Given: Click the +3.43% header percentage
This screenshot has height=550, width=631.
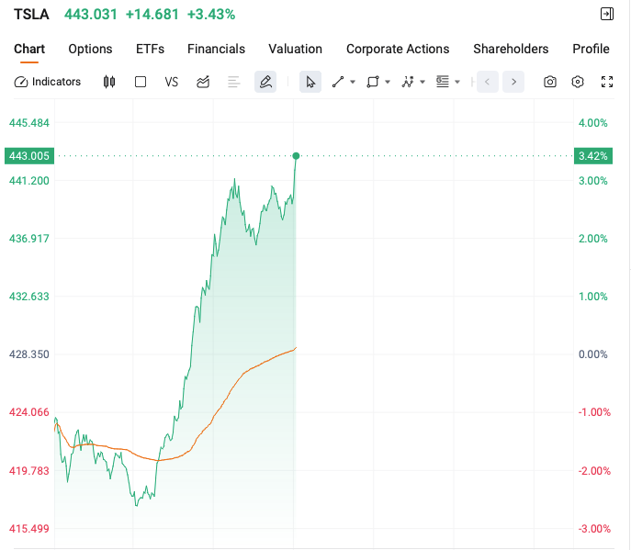Looking at the screenshot, I should point(211,15).
